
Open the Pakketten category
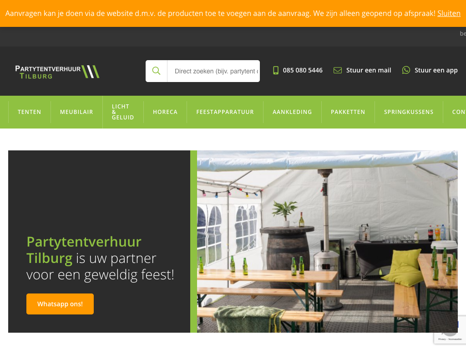click(x=348, y=112)
